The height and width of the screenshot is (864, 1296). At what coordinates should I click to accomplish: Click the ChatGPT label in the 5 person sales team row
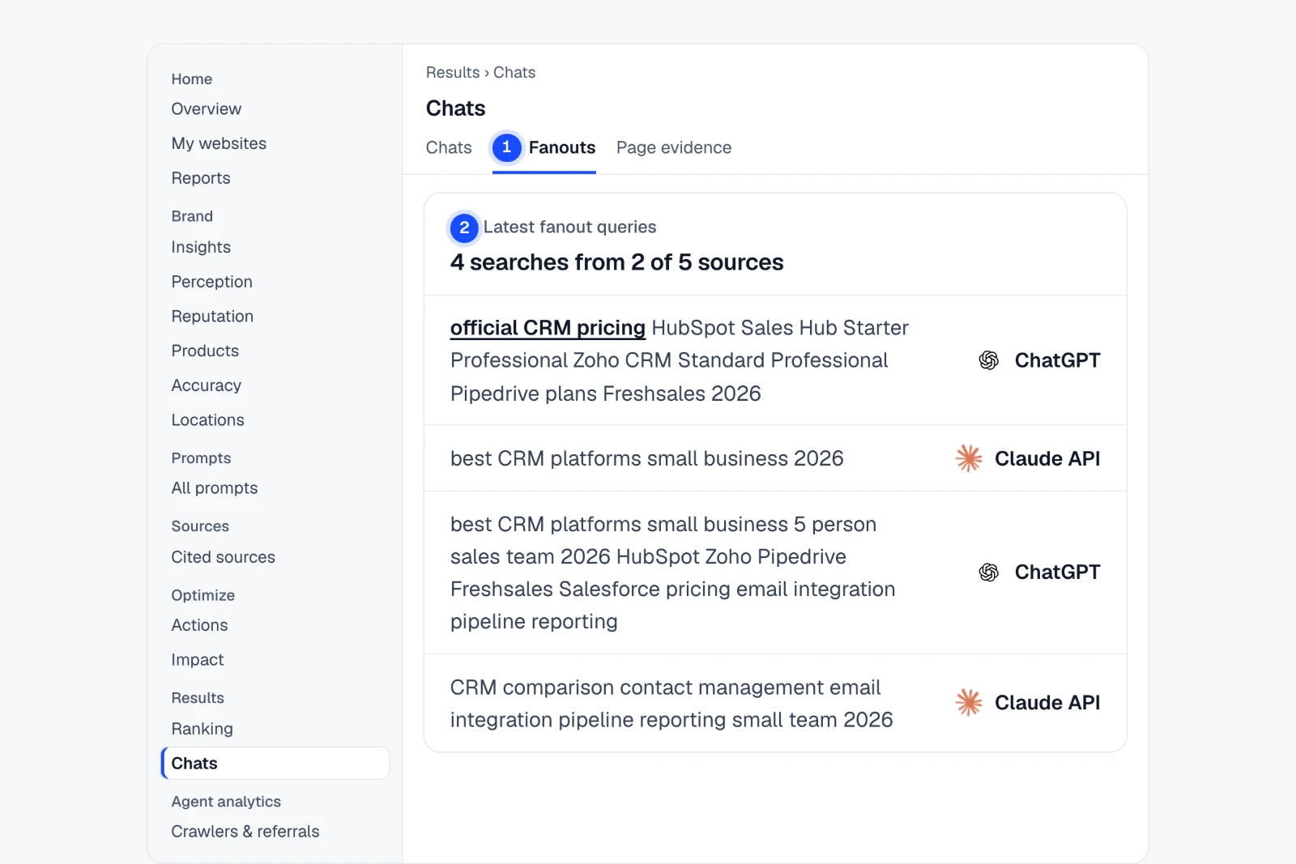tap(1057, 572)
